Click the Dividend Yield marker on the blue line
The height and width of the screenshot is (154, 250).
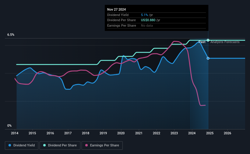[208, 58]
